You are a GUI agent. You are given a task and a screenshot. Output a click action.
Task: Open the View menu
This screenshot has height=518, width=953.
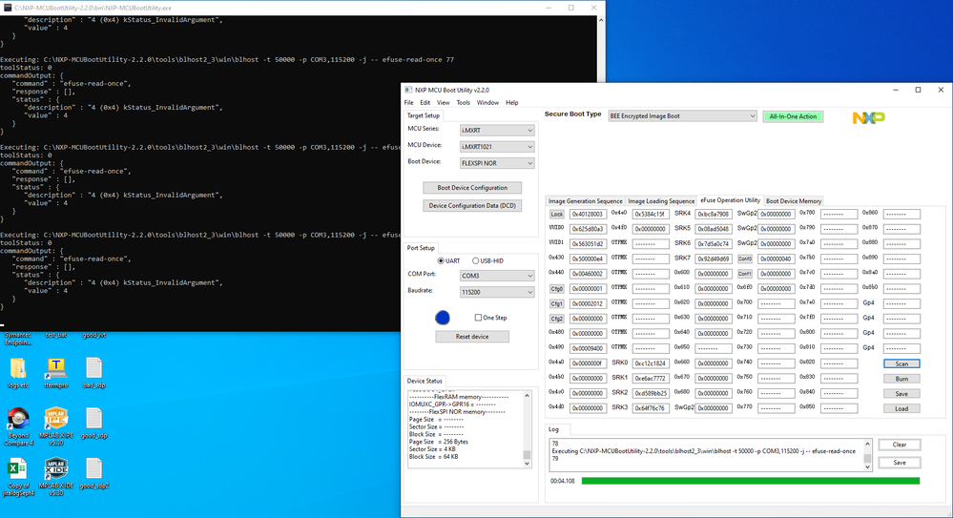(x=443, y=103)
